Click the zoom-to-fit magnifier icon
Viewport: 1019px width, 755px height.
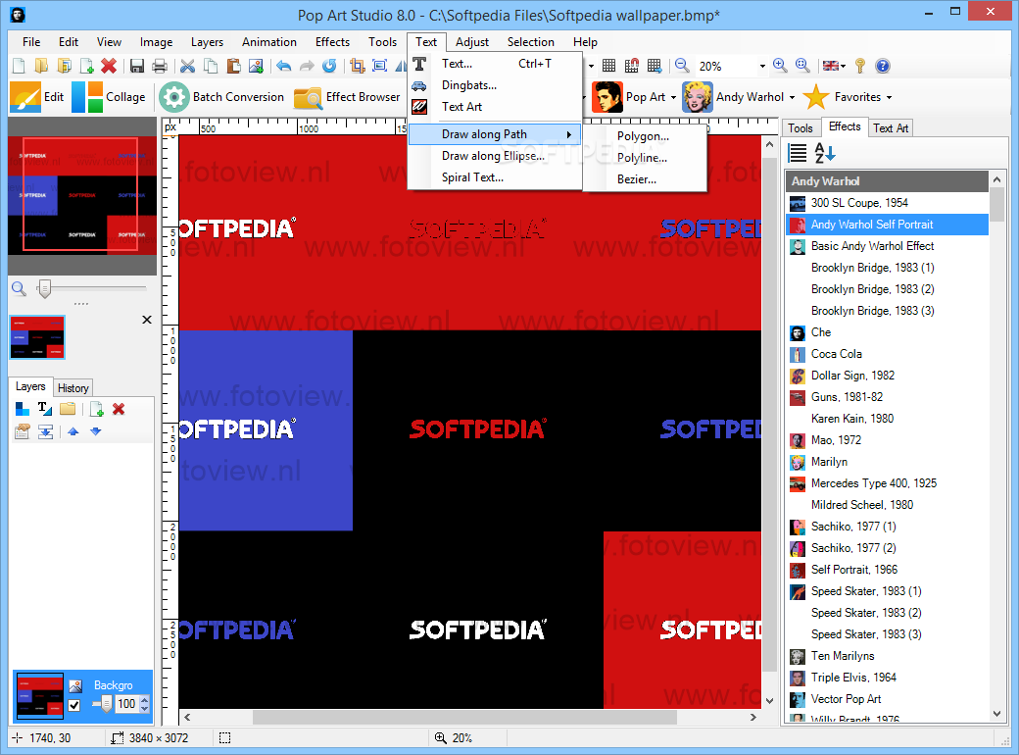[x=802, y=65]
